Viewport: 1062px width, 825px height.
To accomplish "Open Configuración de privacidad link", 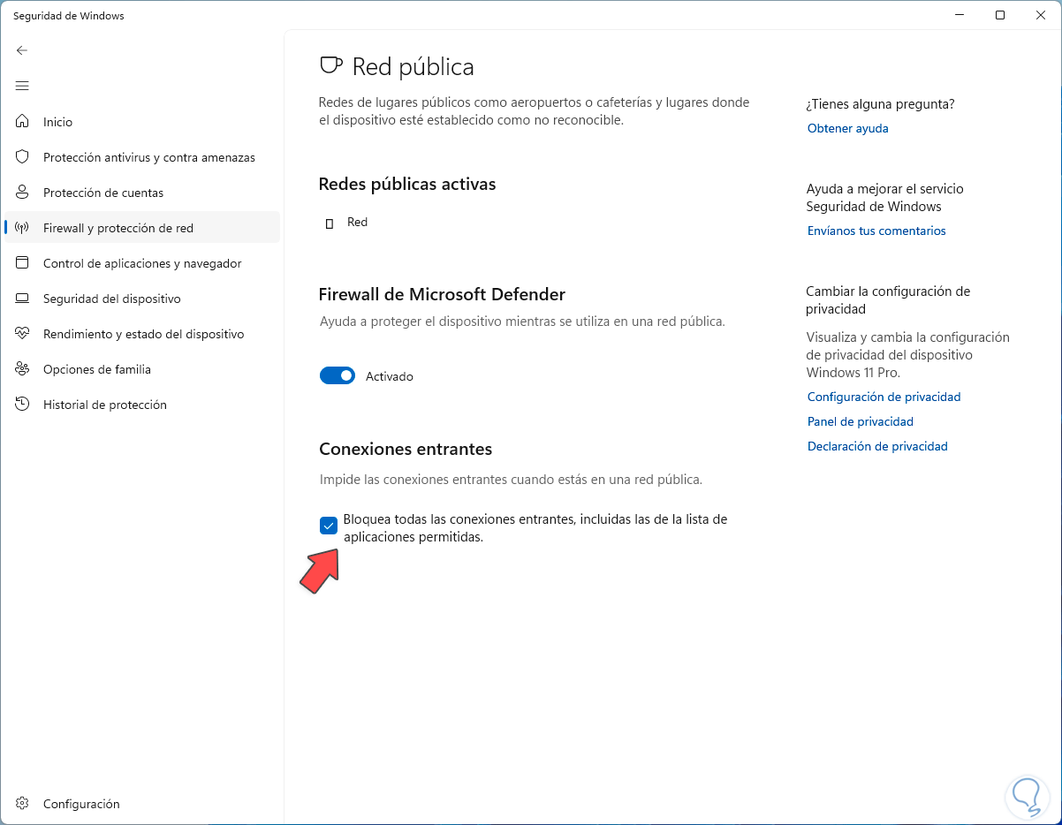I will coord(884,397).
